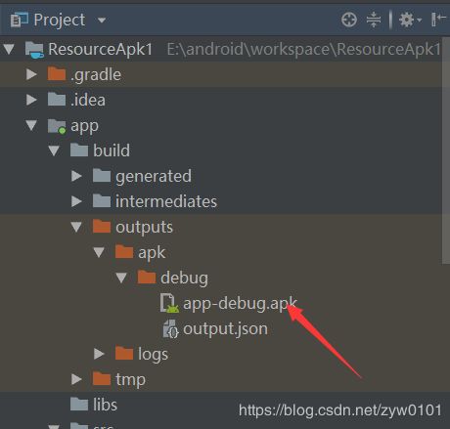The width and height of the screenshot is (450, 429).
Task: Open the Project view dropdown arrow
Action: [x=102, y=21]
